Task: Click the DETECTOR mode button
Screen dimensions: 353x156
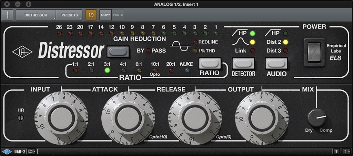Action: pyautogui.click(x=243, y=64)
